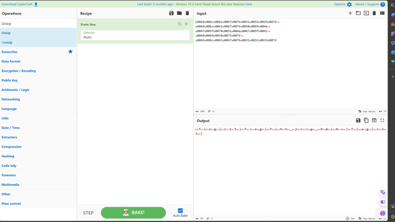Click the BAKE! button
This screenshot has height=222, width=395.
click(x=133, y=213)
